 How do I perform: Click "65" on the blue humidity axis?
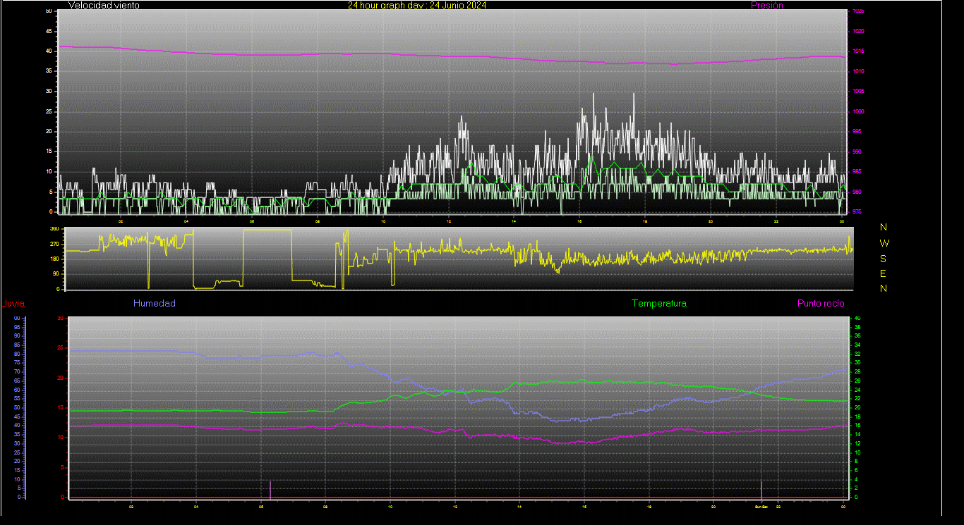(x=17, y=381)
